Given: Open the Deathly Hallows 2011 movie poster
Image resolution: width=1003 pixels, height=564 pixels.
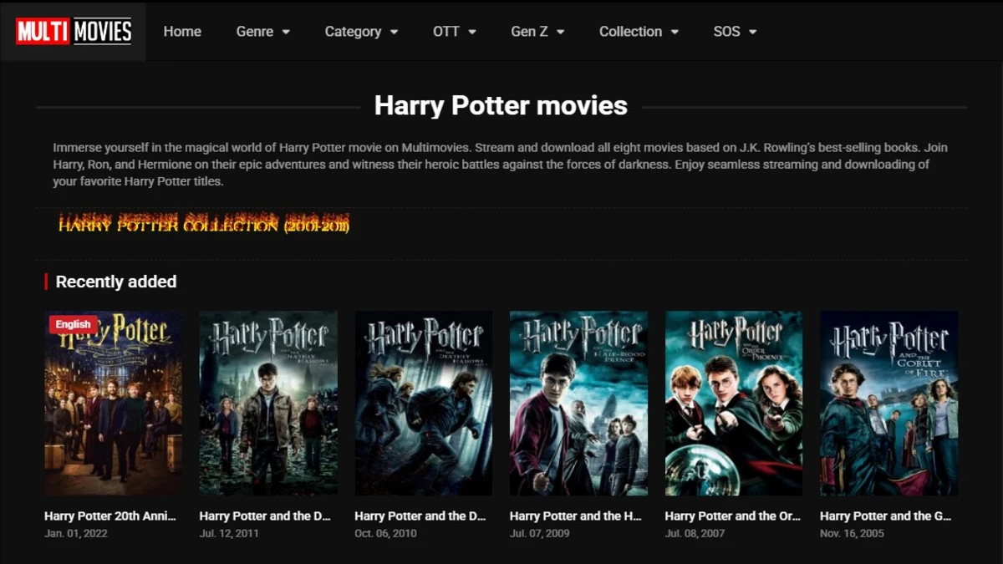Looking at the screenshot, I should click(267, 405).
